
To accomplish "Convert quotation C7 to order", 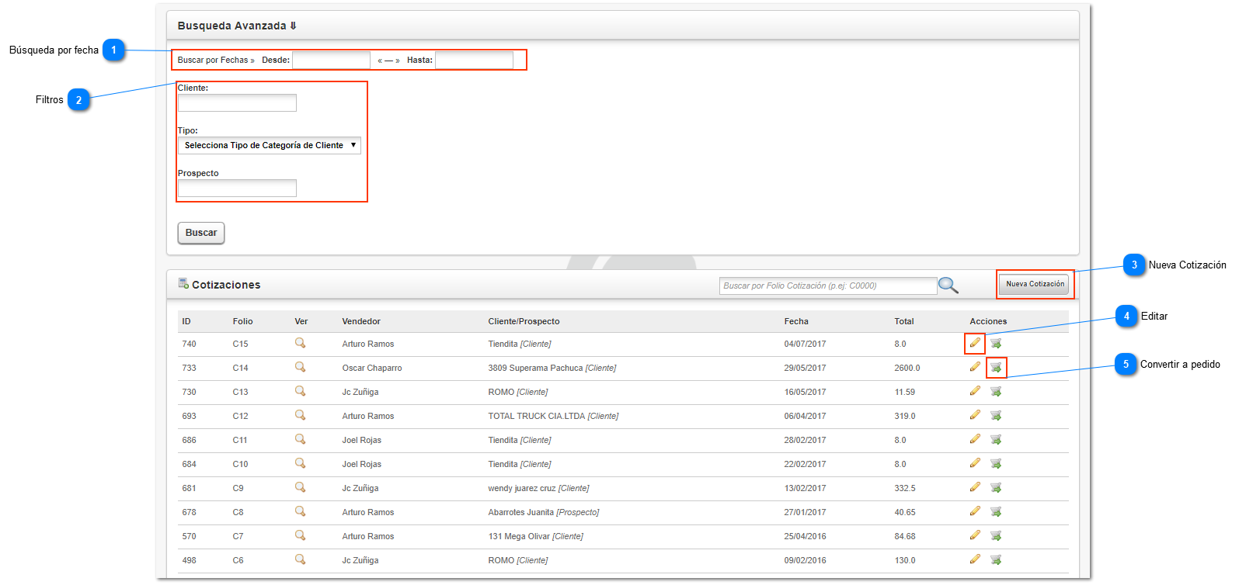I will 996,535.
